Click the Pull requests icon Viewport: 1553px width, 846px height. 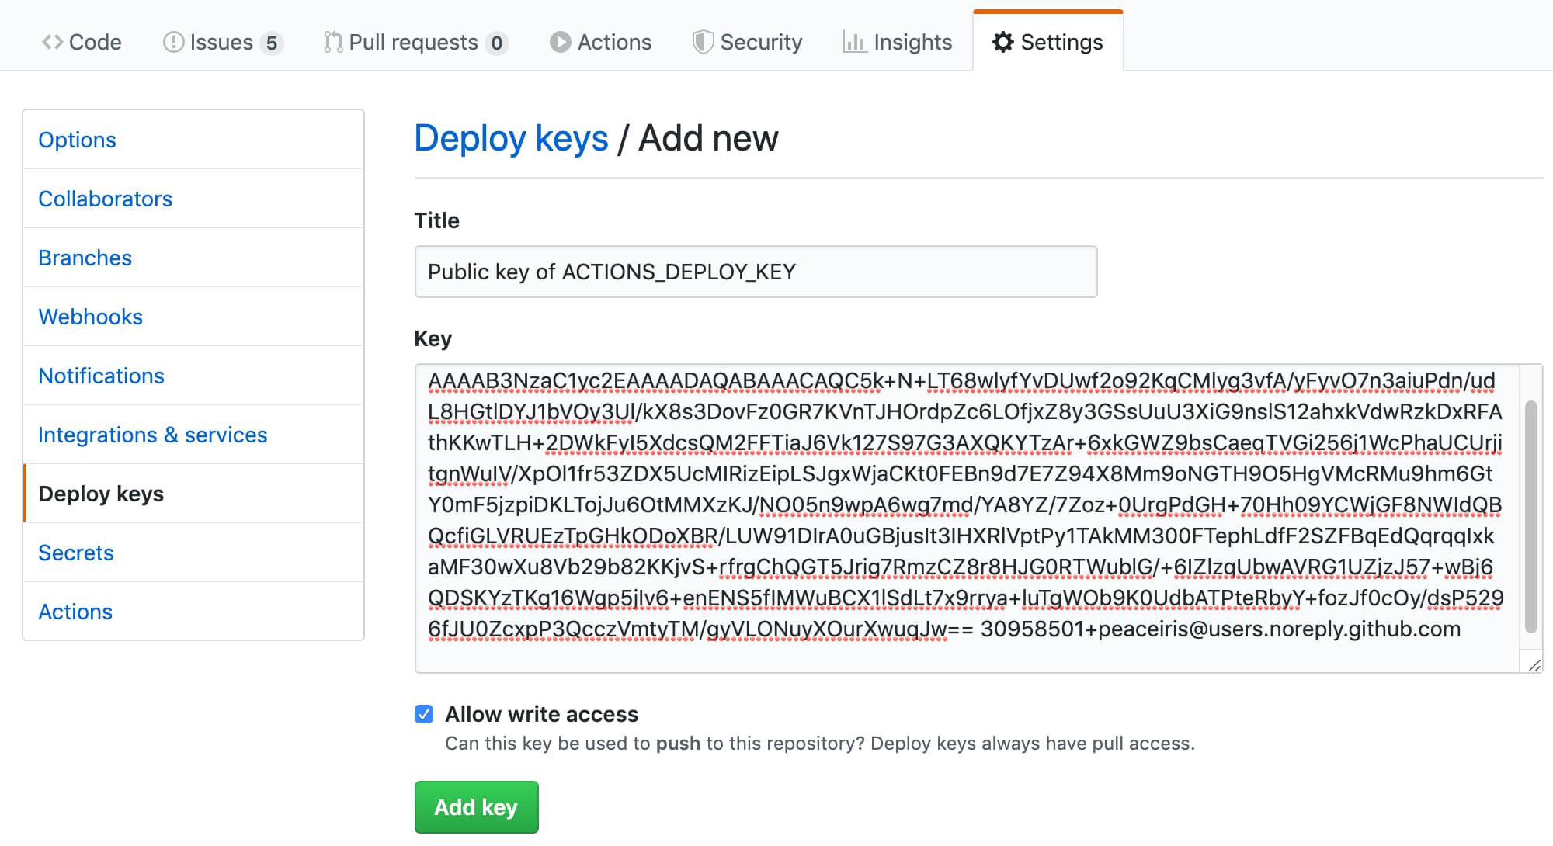tap(332, 42)
